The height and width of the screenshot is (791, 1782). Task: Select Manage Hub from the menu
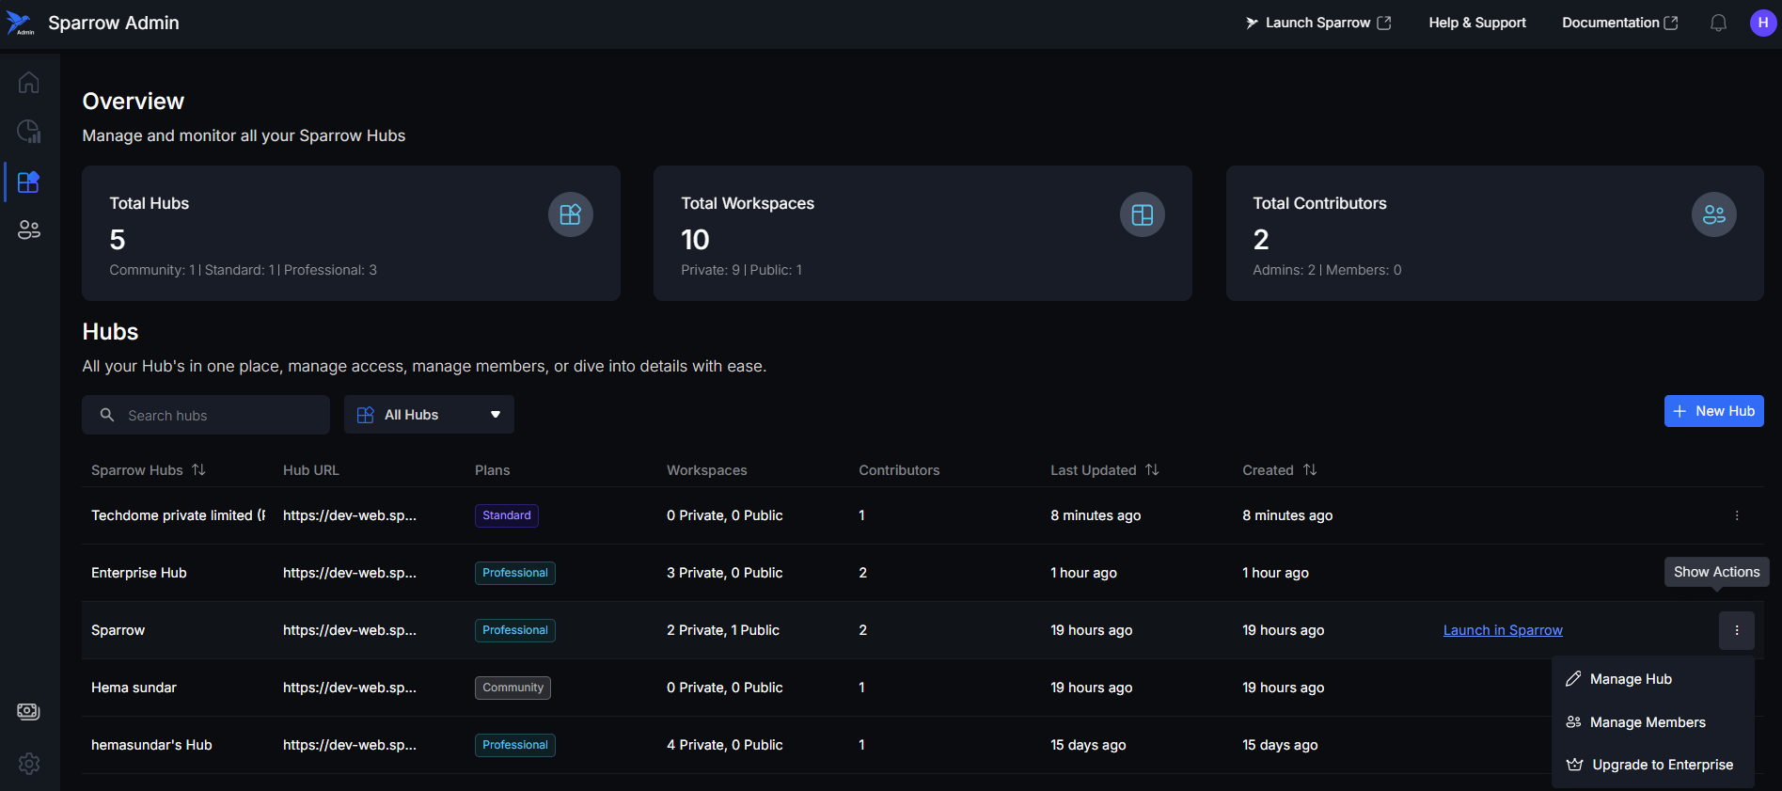pos(1631,679)
